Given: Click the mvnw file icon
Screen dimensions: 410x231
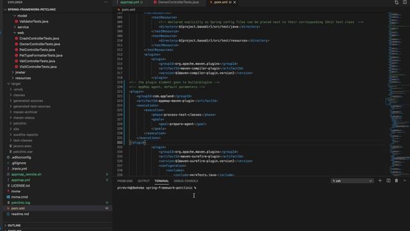Looking at the screenshot, I should (x=8, y=191).
